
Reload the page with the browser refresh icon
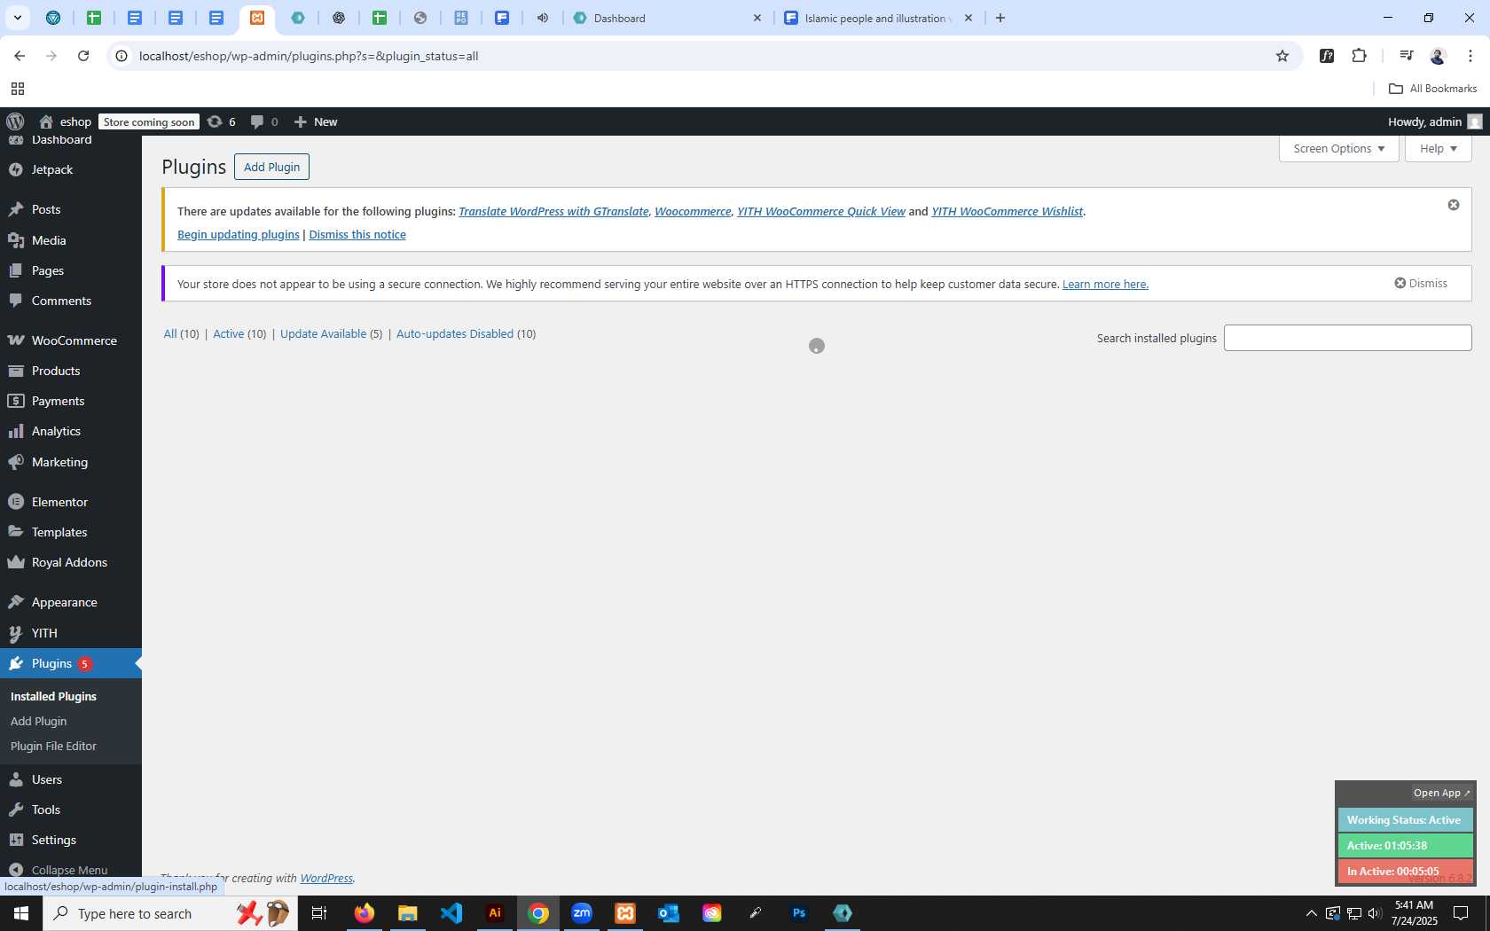[x=83, y=56]
